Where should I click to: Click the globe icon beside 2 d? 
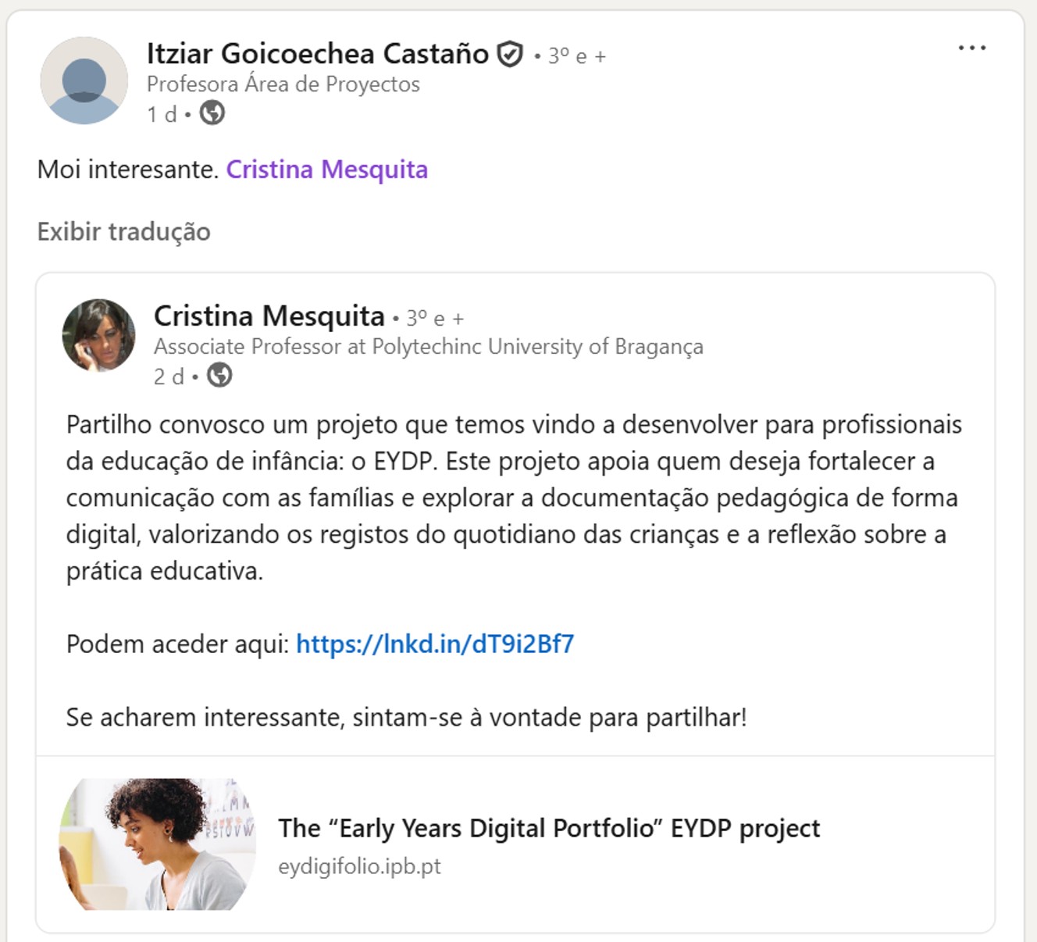tap(219, 376)
